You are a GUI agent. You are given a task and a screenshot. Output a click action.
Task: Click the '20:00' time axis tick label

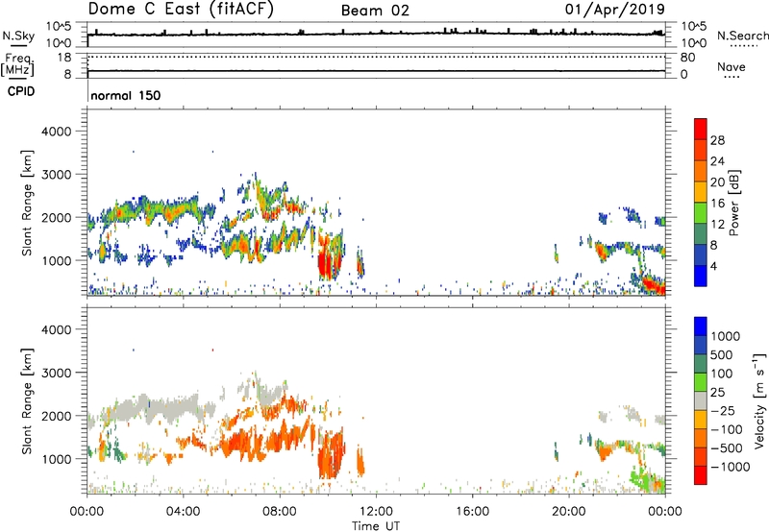[x=568, y=512]
